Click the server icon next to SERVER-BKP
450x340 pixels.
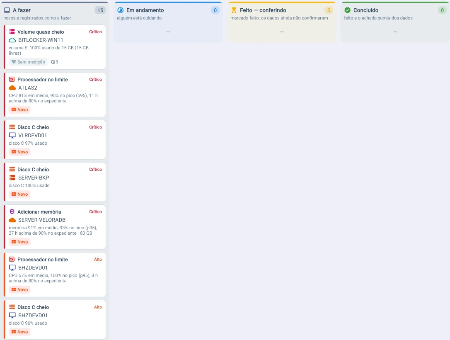tap(12, 177)
